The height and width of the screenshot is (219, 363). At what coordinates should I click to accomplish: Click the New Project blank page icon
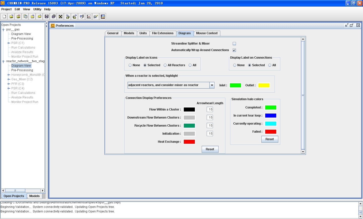(4, 17)
